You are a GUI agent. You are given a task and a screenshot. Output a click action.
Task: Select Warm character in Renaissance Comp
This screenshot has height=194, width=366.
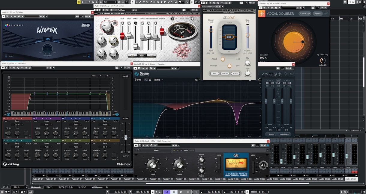[235, 73]
